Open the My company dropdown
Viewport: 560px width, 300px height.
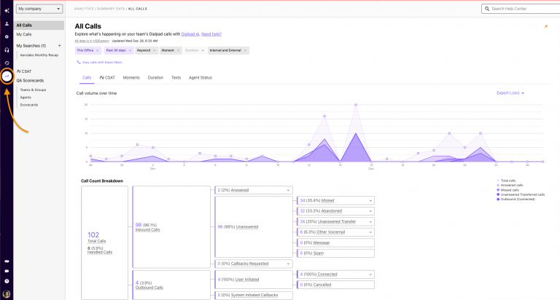(x=39, y=9)
